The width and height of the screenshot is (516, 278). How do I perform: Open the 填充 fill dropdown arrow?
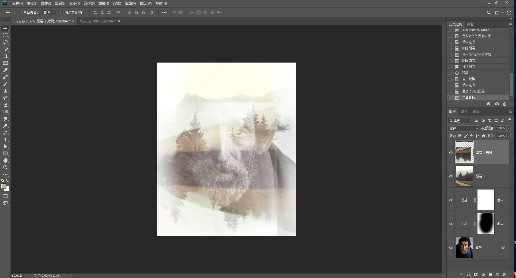pyautogui.click(x=509, y=136)
